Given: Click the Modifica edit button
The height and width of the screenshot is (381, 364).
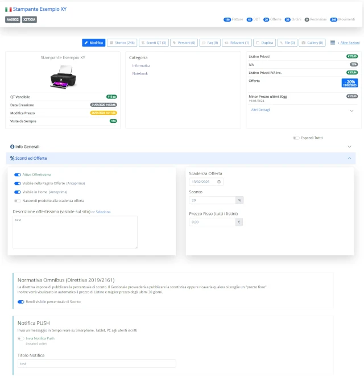Looking at the screenshot, I should (x=93, y=43).
